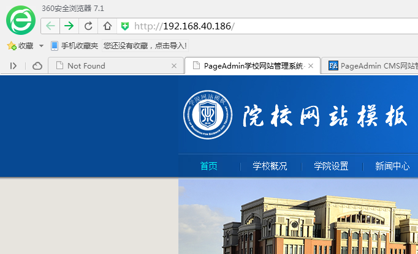Viewport: 418px width, 254px height.
Task: Click the school emblem logo
Action: point(208,114)
